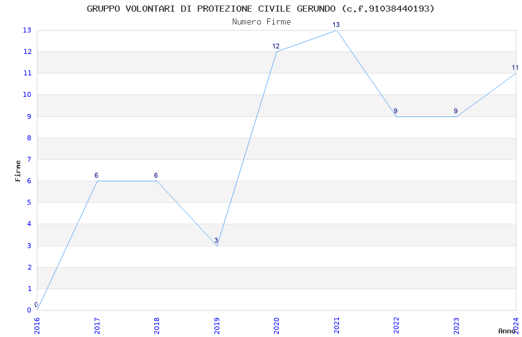The height and width of the screenshot is (337, 522).
Task: Click the x-axis year 2017
Action: pyautogui.click(x=97, y=326)
